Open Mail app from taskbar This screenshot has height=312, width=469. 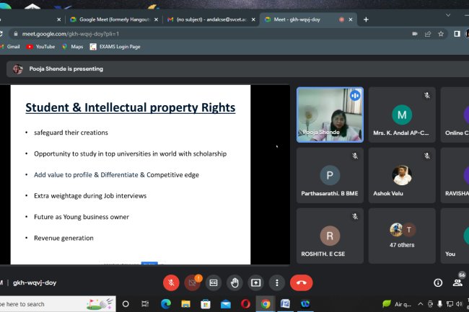coord(226,304)
